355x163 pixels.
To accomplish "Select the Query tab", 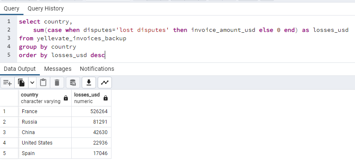I will [x=12, y=9].
